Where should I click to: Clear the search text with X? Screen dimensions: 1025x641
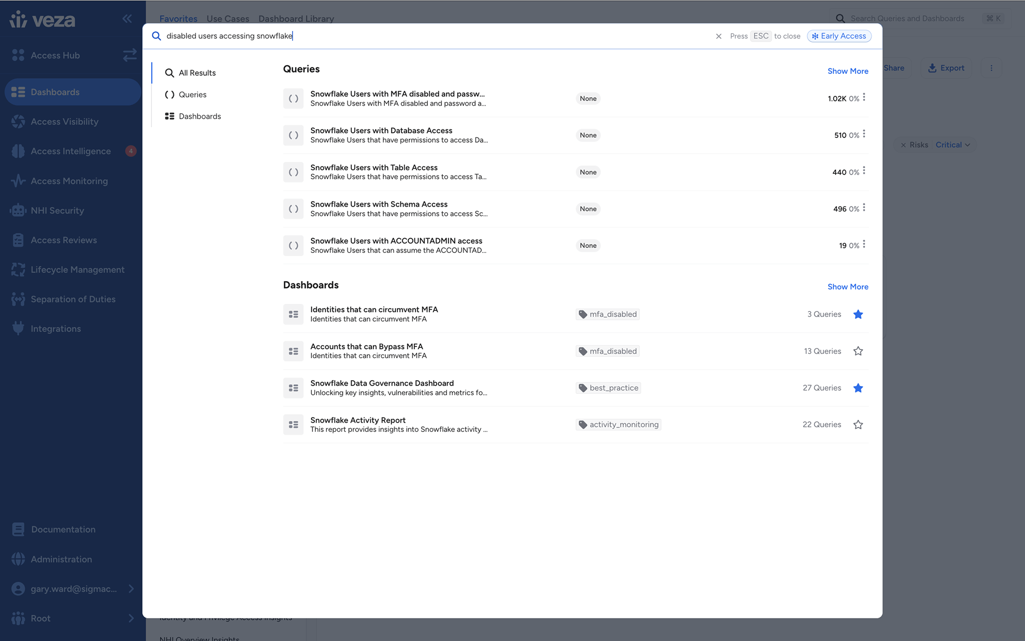point(719,36)
